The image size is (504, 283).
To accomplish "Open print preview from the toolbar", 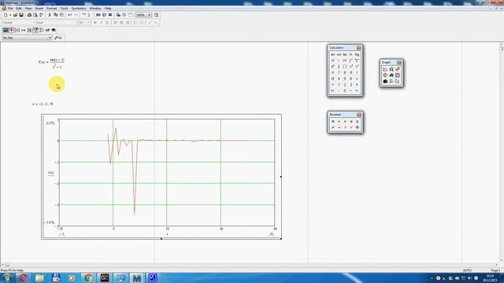I will 35,15.
